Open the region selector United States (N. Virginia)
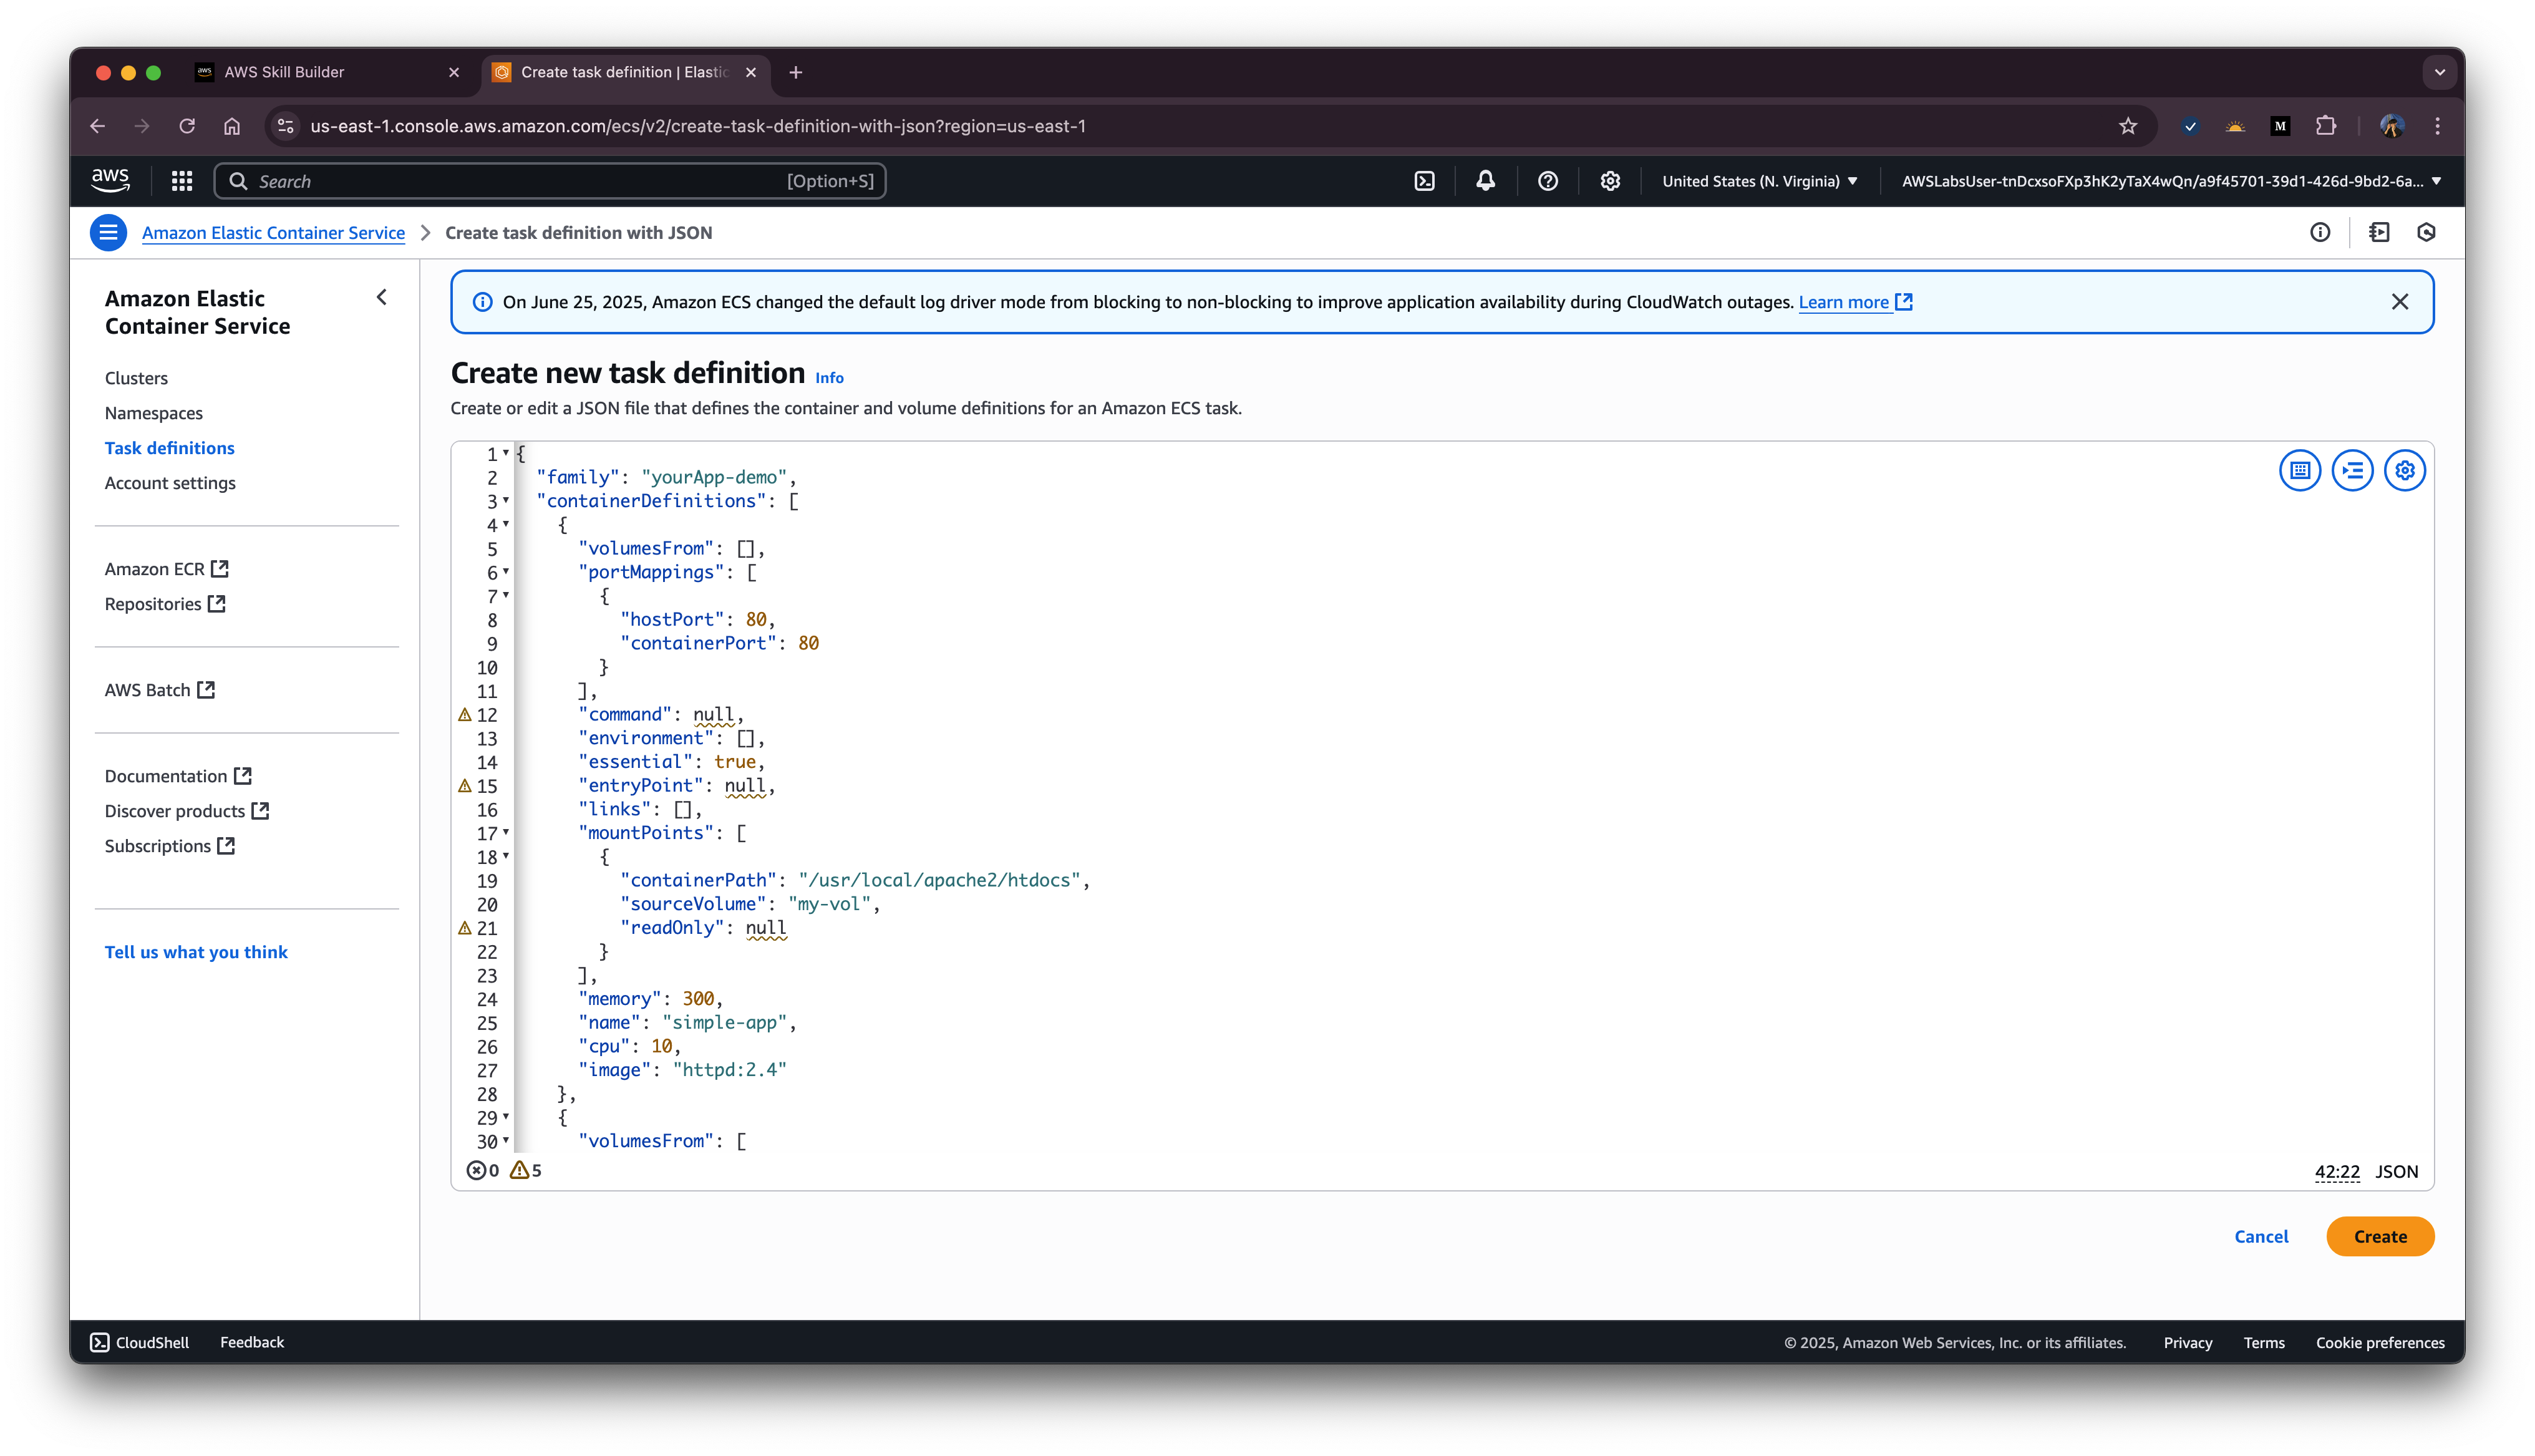This screenshot has width=2535, height=1456. pyautogui.click(x=1759, y=181)
